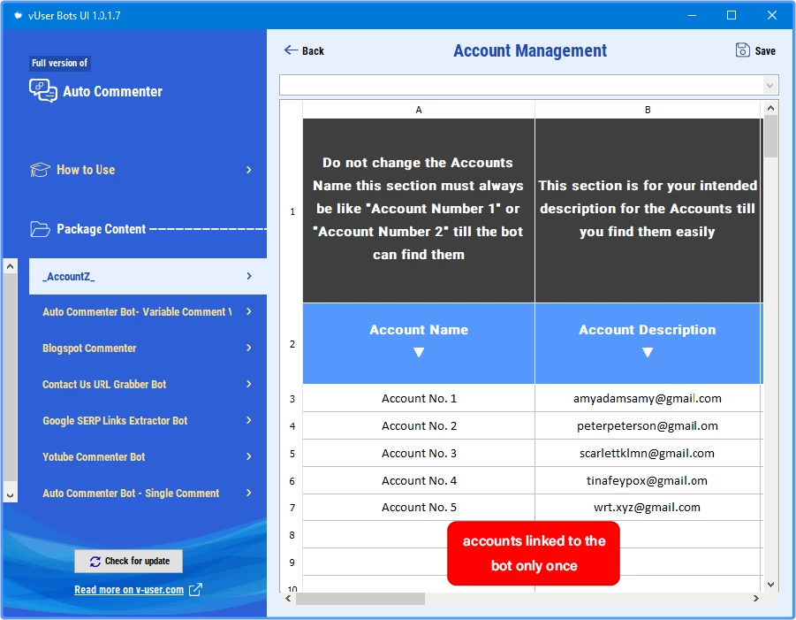The width and height of the screenshot is (796, 620).
Task: Click the Back arrow icon
Action: point(291,50)
